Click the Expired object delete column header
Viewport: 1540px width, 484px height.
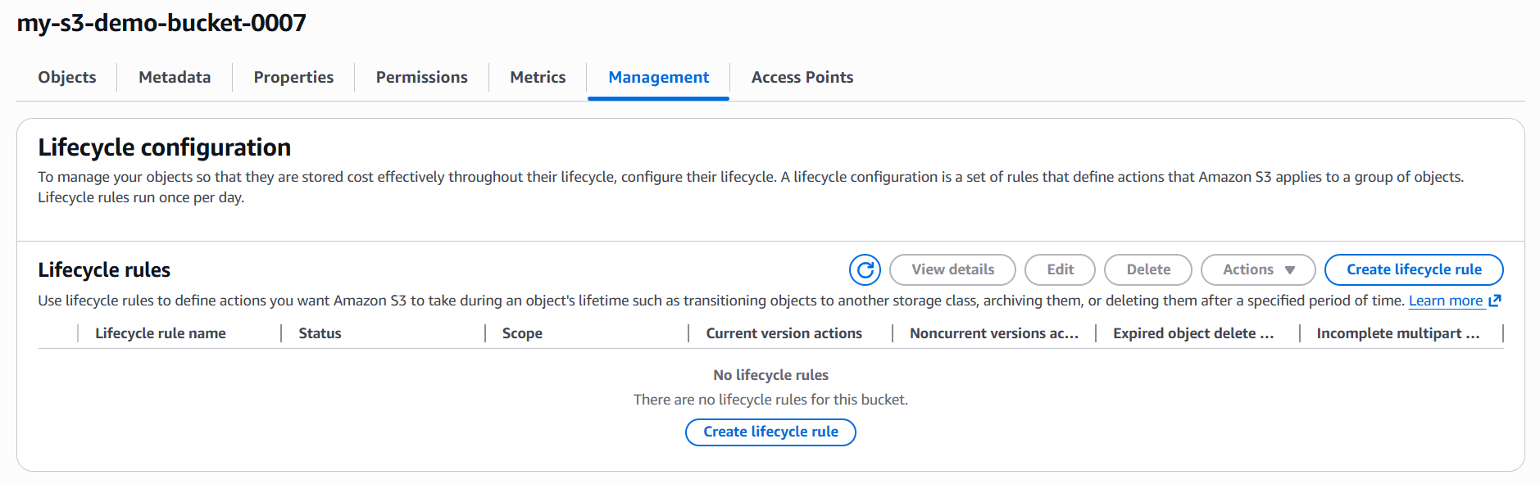[1193, 333]
